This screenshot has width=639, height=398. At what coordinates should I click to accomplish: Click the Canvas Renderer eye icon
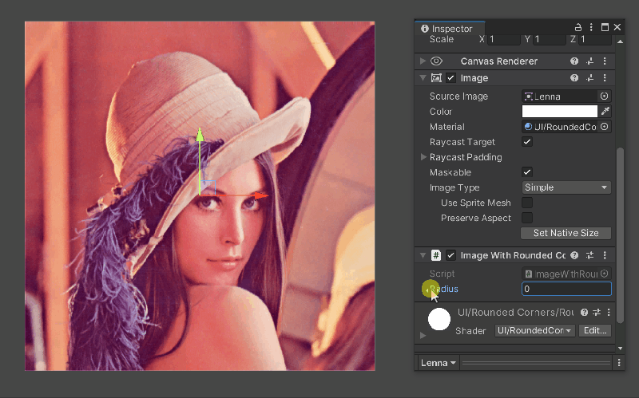click(x=436, y=61)
